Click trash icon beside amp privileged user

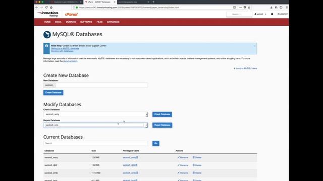[137, 173]
